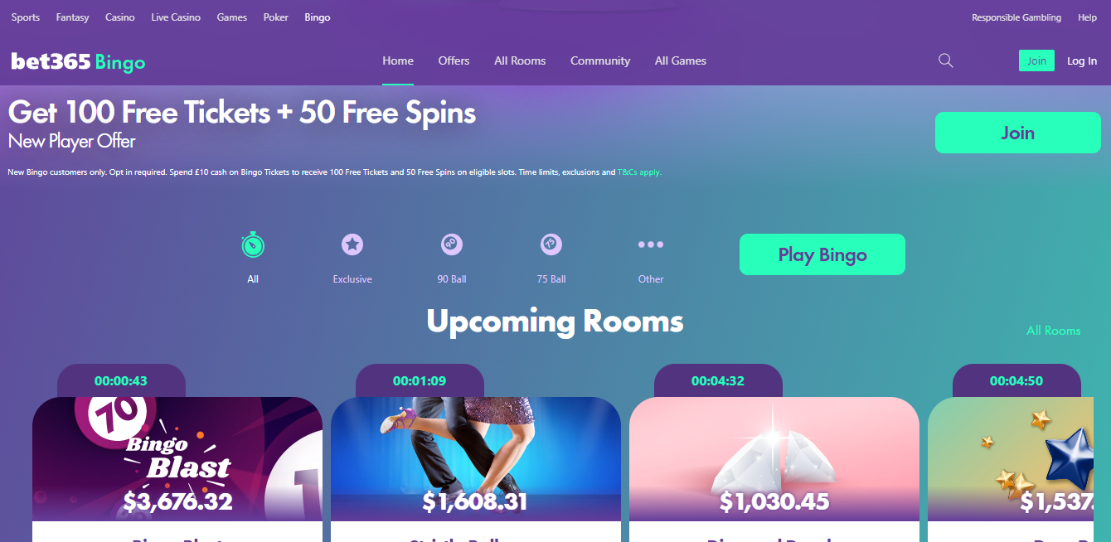Select the Exclusive star filter icon

352,244
